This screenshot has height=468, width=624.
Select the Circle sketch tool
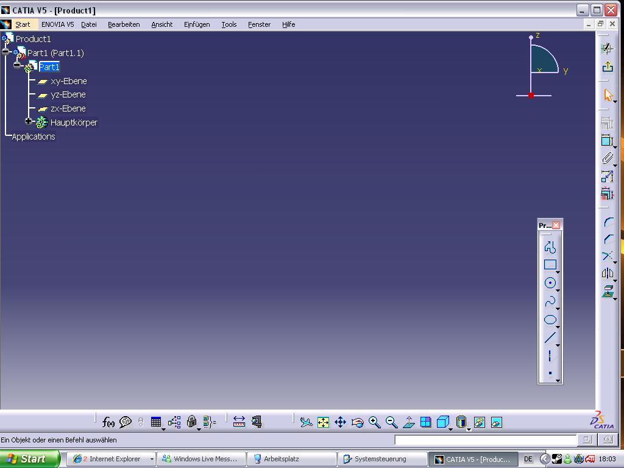pos(550,283)
